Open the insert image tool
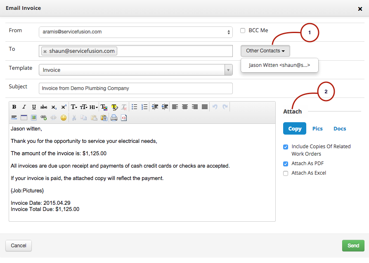 (x=33, y=118)
